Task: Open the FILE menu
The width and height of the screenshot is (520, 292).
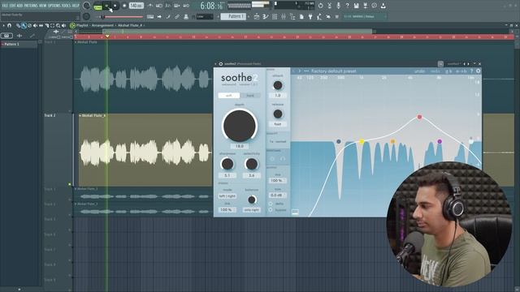Action: coord(5,6)
